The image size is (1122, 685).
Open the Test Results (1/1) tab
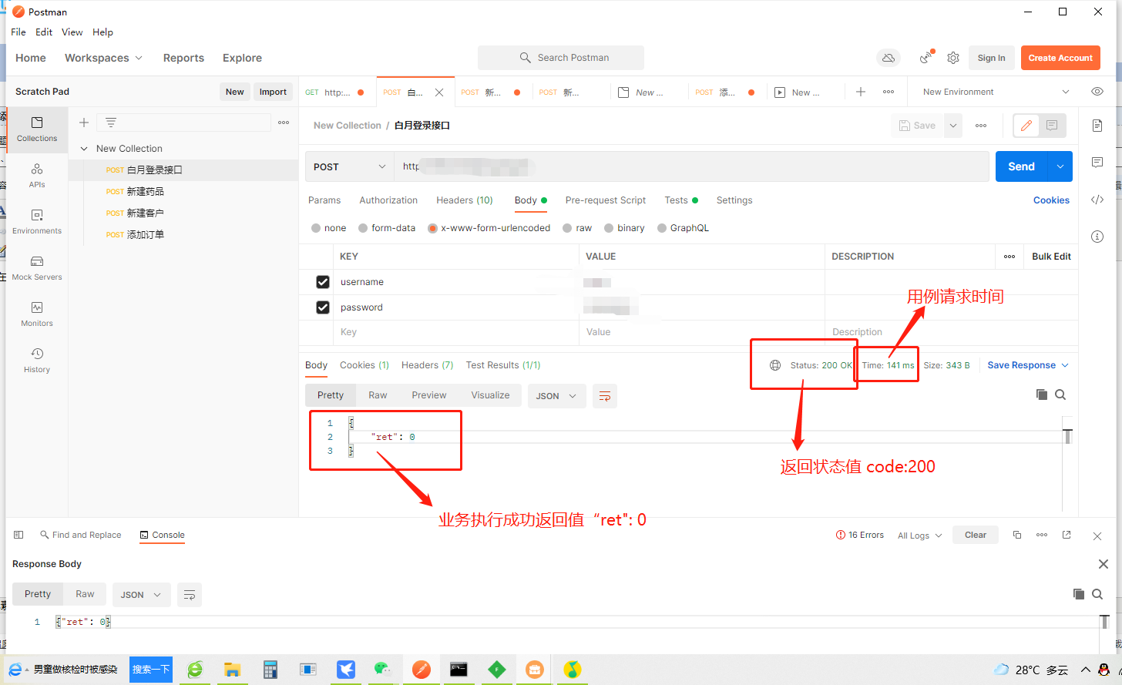(x=503, y=365)
